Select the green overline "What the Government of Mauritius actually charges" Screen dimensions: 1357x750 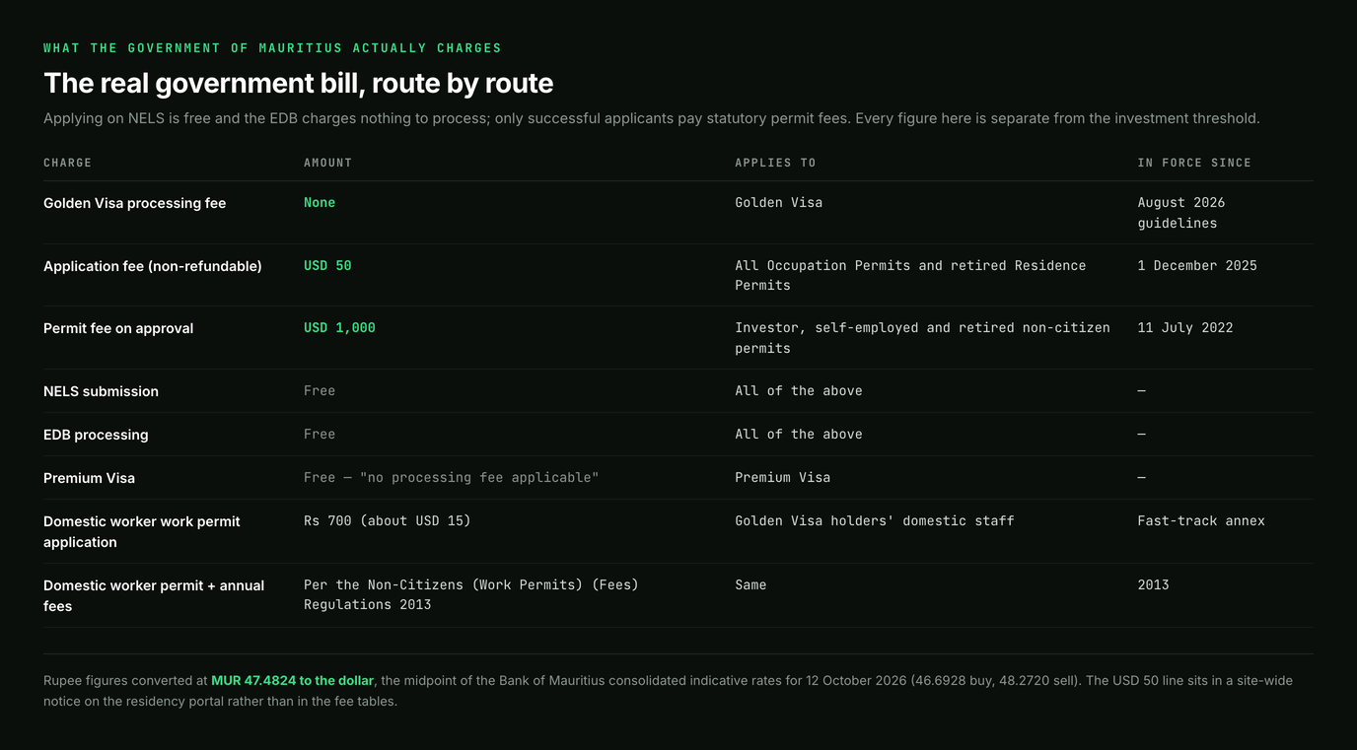[272, 48]
